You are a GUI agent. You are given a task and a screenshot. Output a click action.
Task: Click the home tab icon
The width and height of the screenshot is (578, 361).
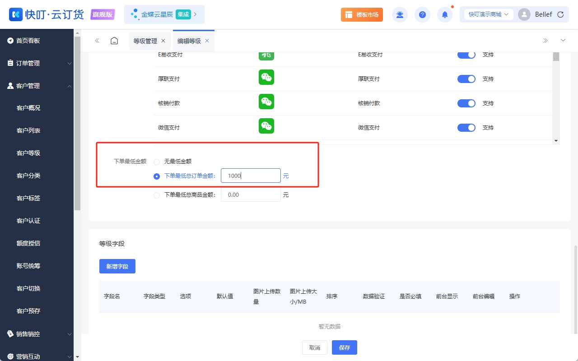(x=114, y=41)
